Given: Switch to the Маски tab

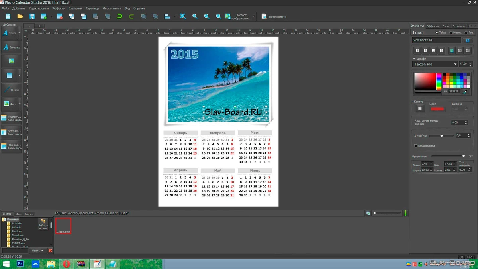Looking at the screenshot, I should tap(29, 214).
